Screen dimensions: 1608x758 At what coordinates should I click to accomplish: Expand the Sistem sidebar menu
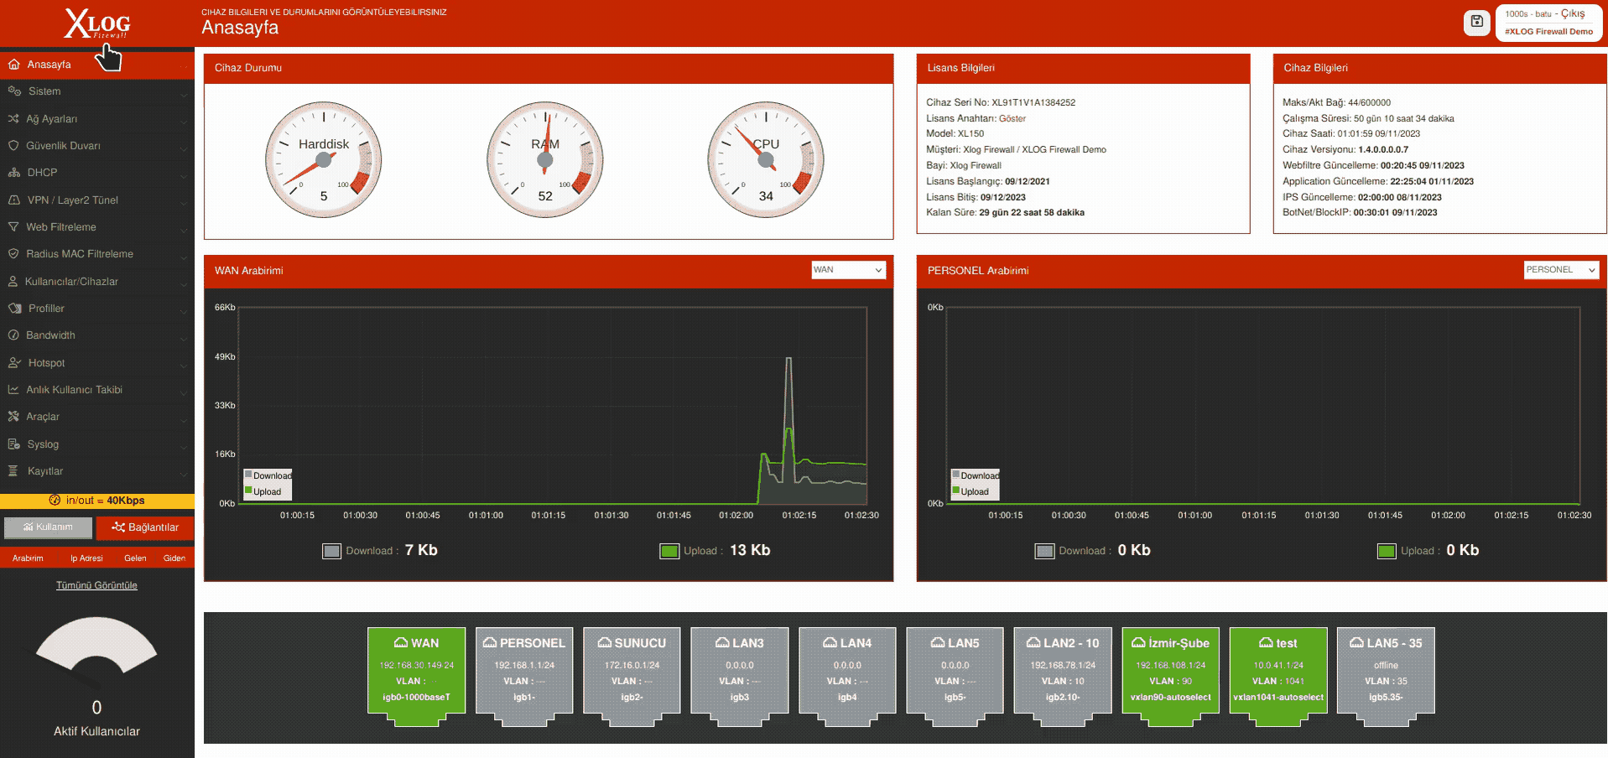97,91
